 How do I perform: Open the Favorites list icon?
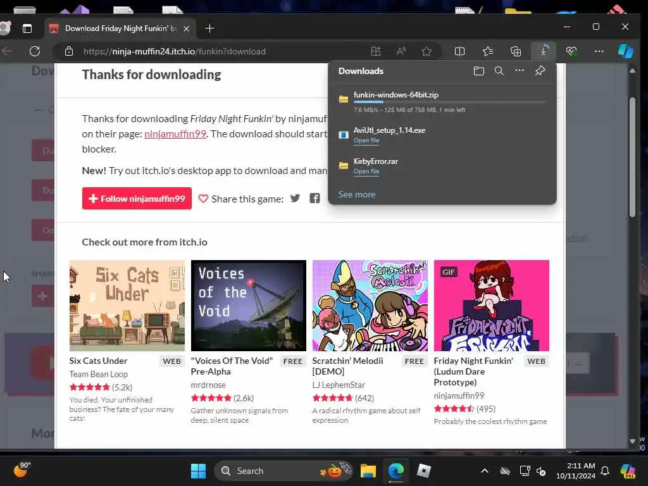[x=488, y=51]
